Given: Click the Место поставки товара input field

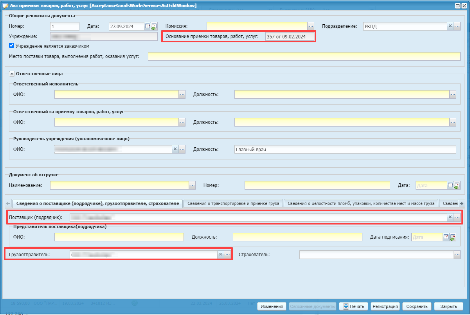Looking at the screenshot, I should [304, 56].
